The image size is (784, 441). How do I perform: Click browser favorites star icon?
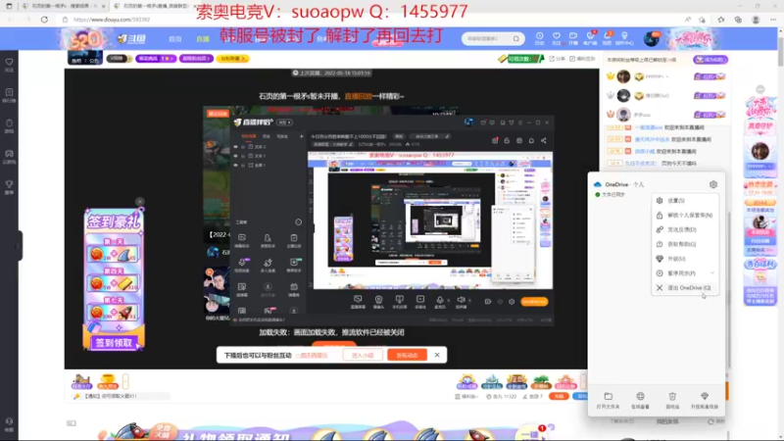click(720, 20)
